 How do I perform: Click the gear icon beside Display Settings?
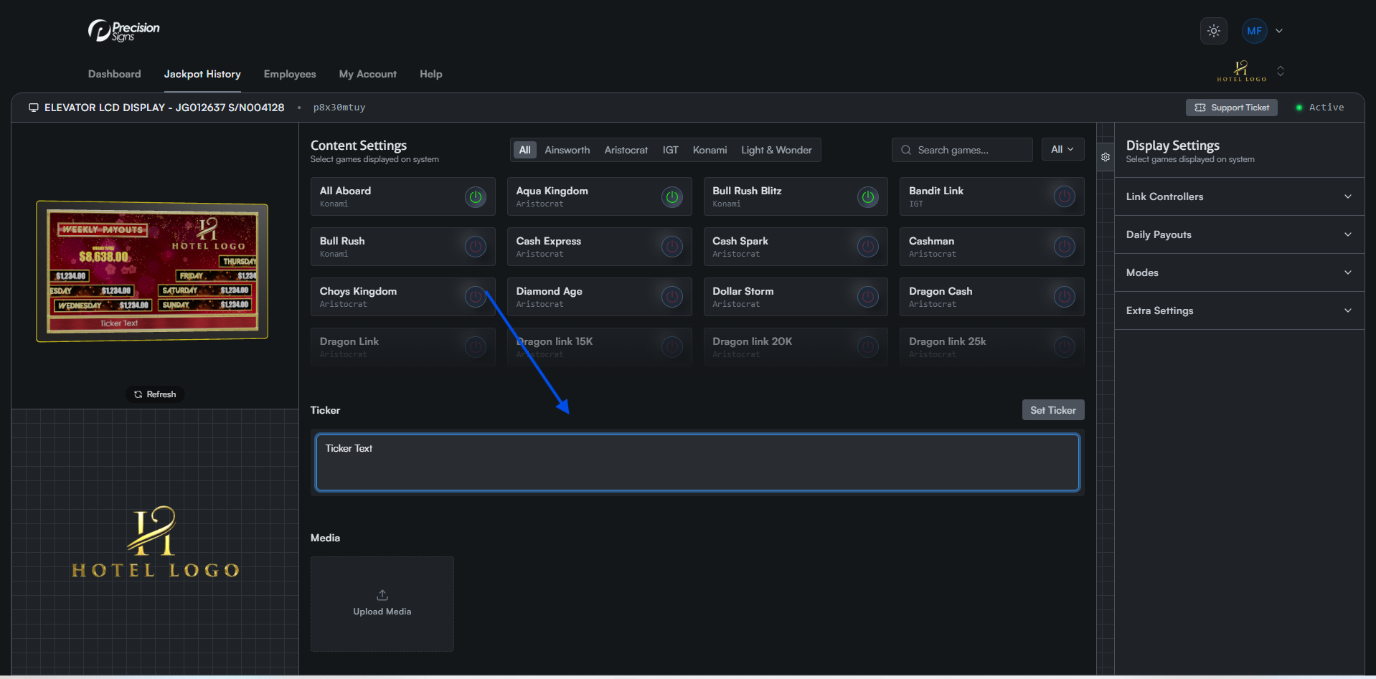[x=1106, y=157]
